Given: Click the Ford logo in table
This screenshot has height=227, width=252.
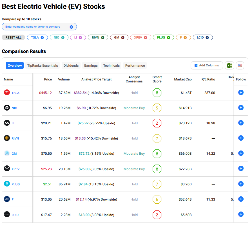Looking at the screenshot, I should pyautogui.click(x=7, y=199).
